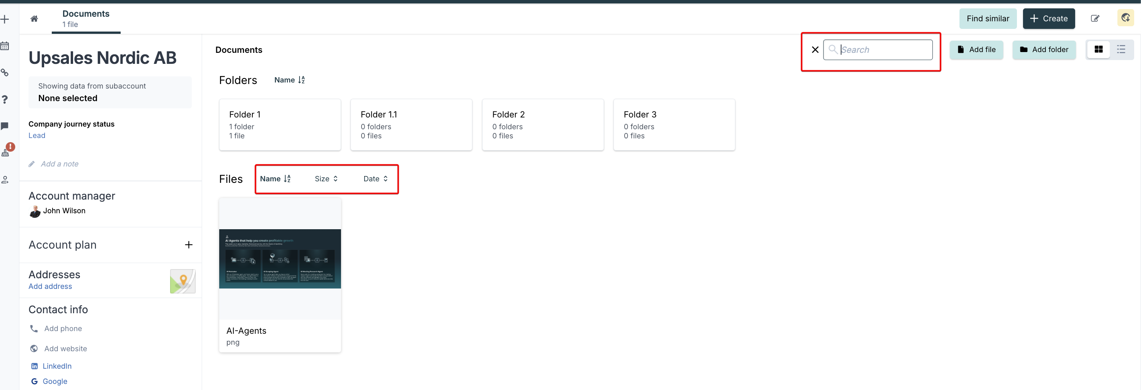Open the user profile sidebar icon

pyautogui.click(x=5, y=179)
